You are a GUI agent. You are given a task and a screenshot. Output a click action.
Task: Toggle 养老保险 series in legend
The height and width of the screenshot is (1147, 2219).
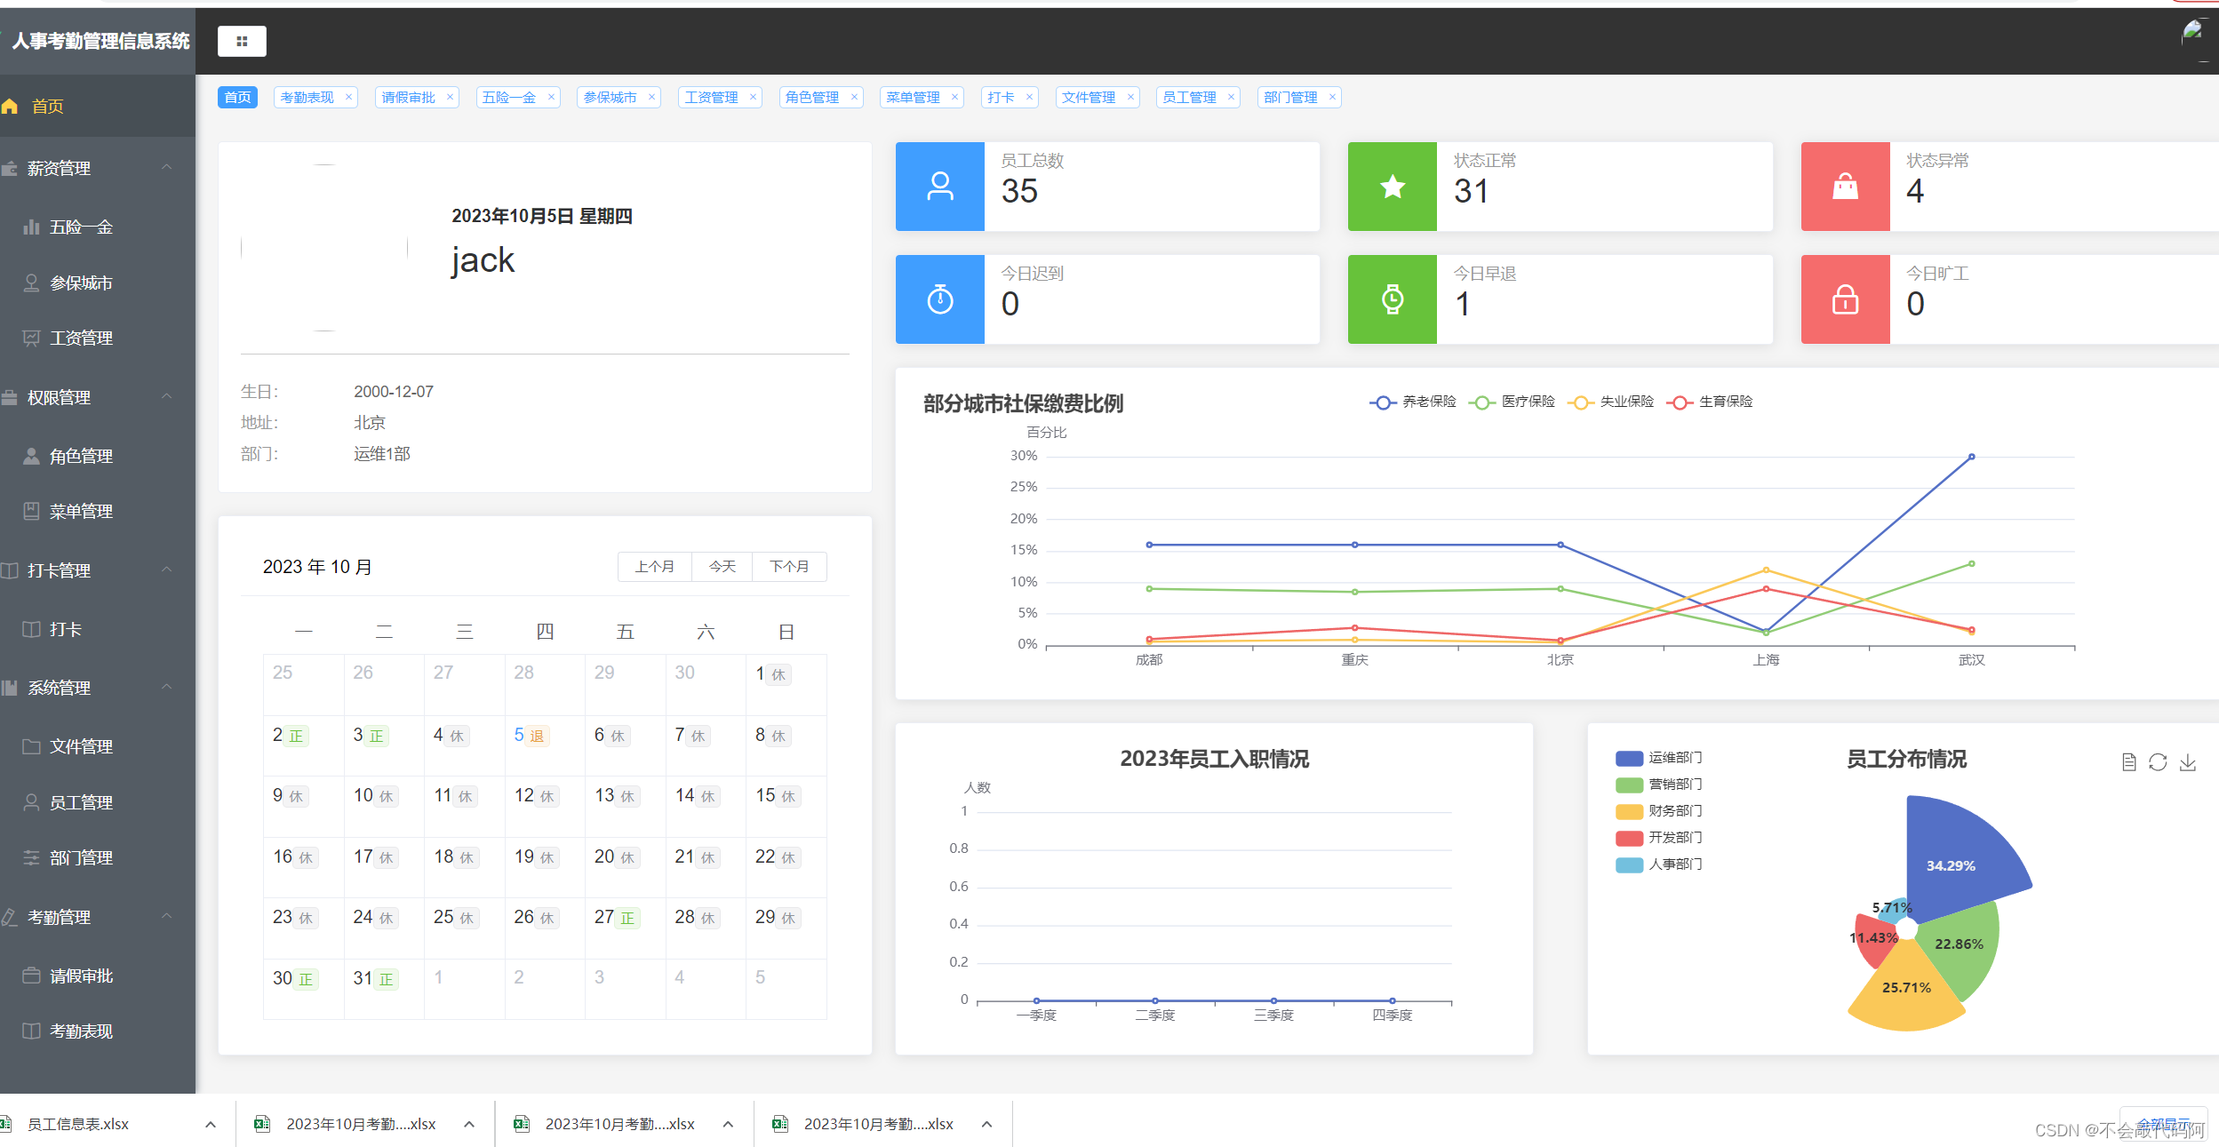click(1413, 402)
